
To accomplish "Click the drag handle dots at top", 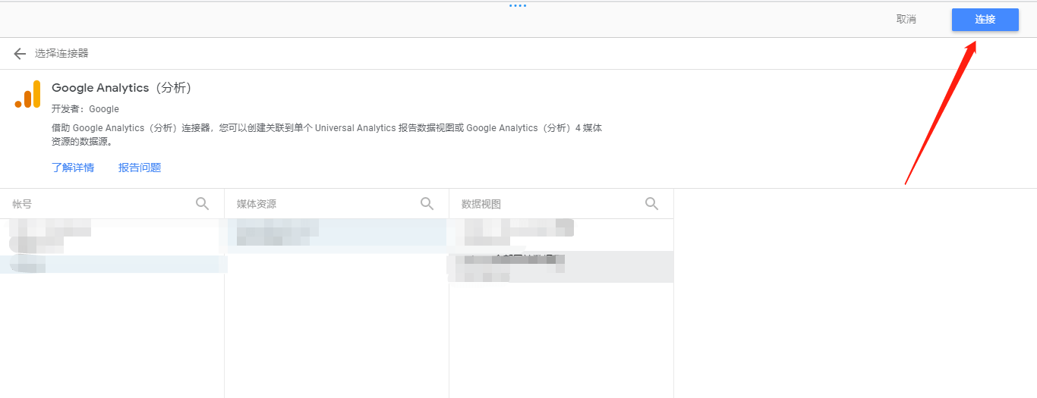I will [518, 6].
